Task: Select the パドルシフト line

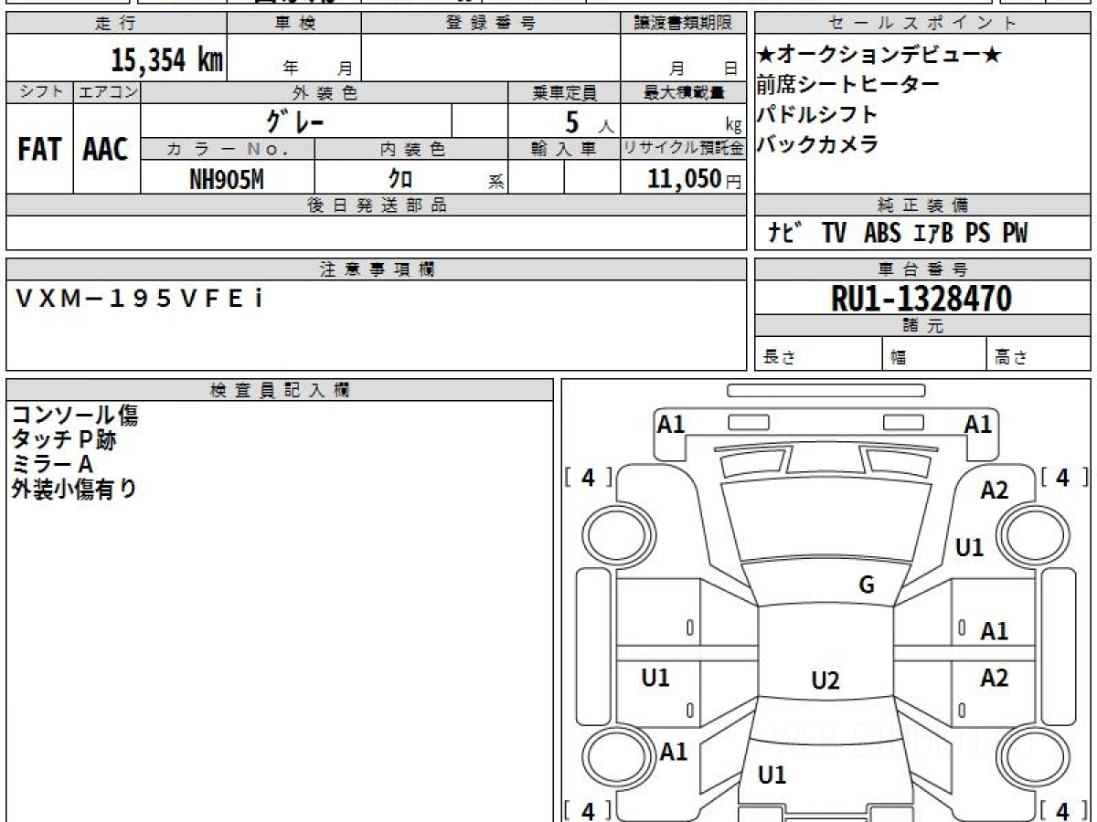Action: pyautogui.click(x=816, y=114)
